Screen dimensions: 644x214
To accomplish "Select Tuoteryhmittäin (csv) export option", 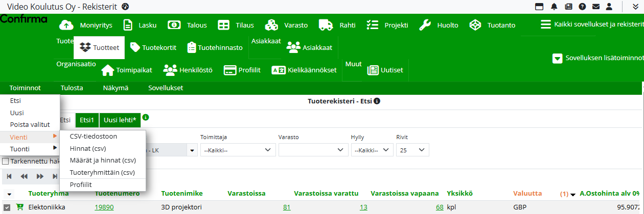I will [102, 172].
